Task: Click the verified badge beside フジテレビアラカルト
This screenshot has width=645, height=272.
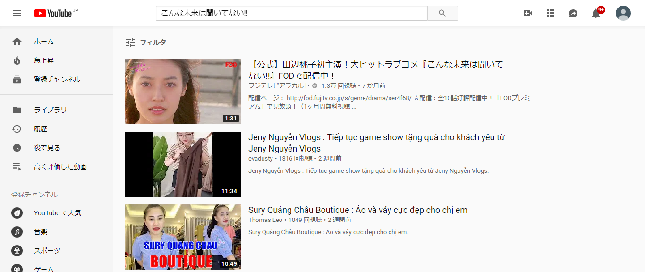Action: click(314, 86)
